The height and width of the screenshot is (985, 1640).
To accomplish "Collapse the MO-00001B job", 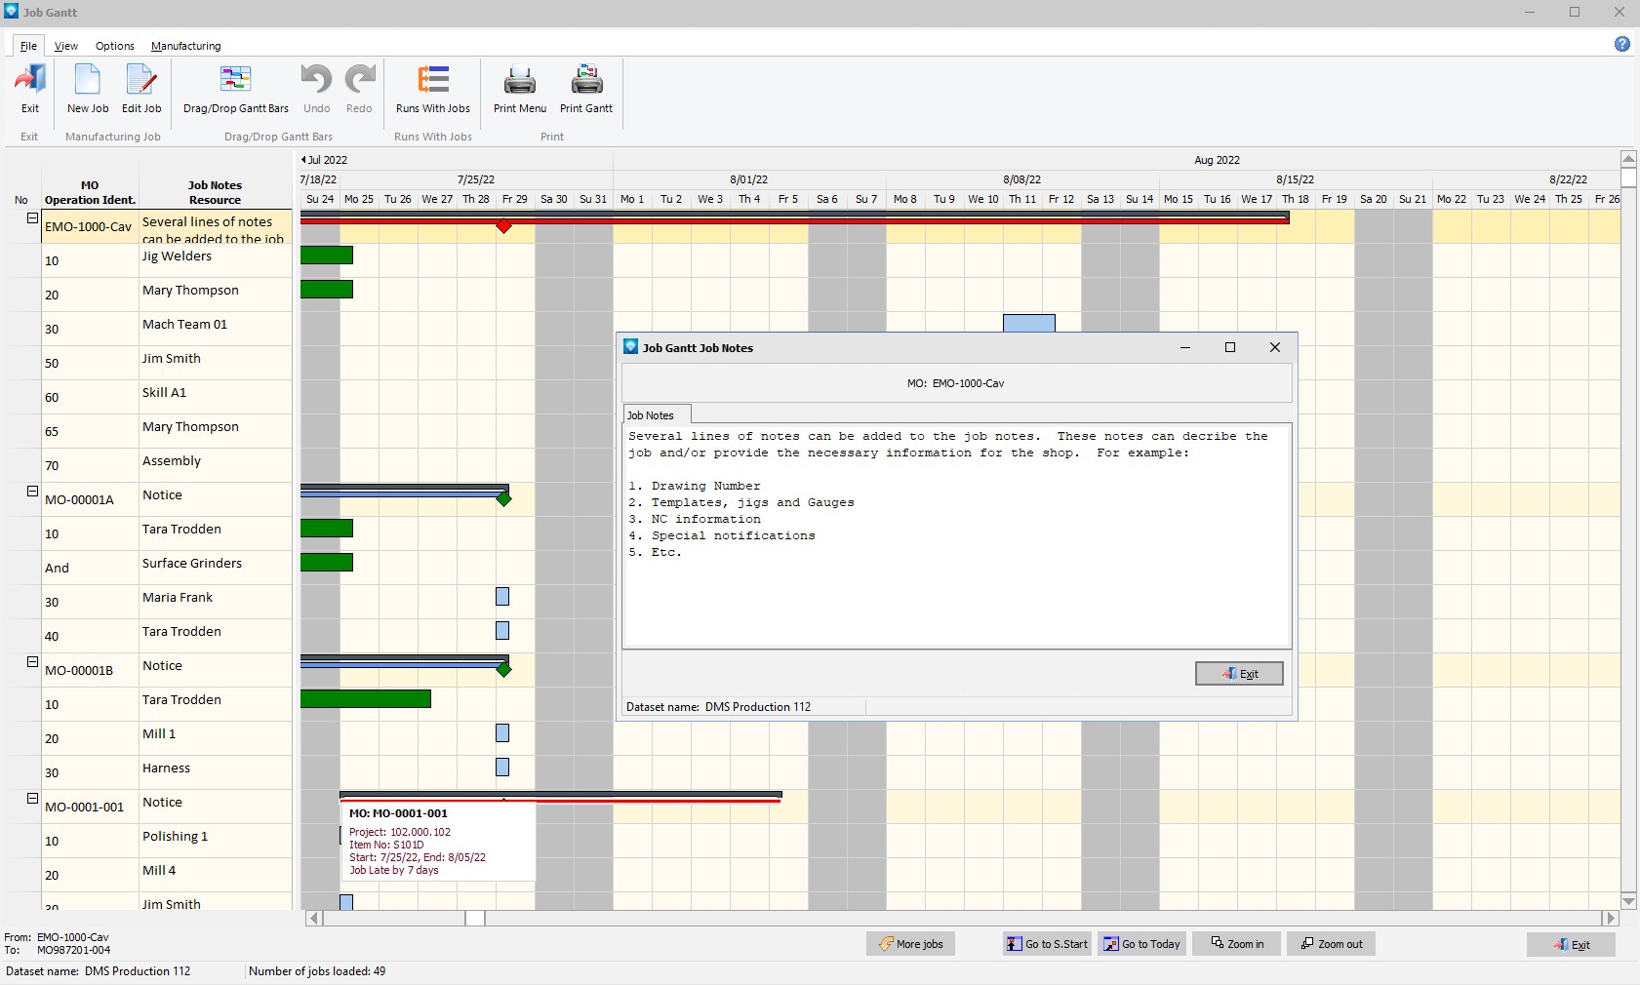I will click(x=32, y=661).
